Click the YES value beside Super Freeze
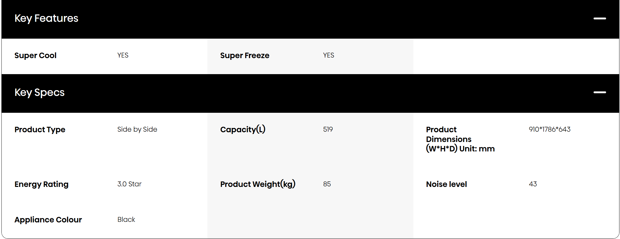 pos(328,55)
